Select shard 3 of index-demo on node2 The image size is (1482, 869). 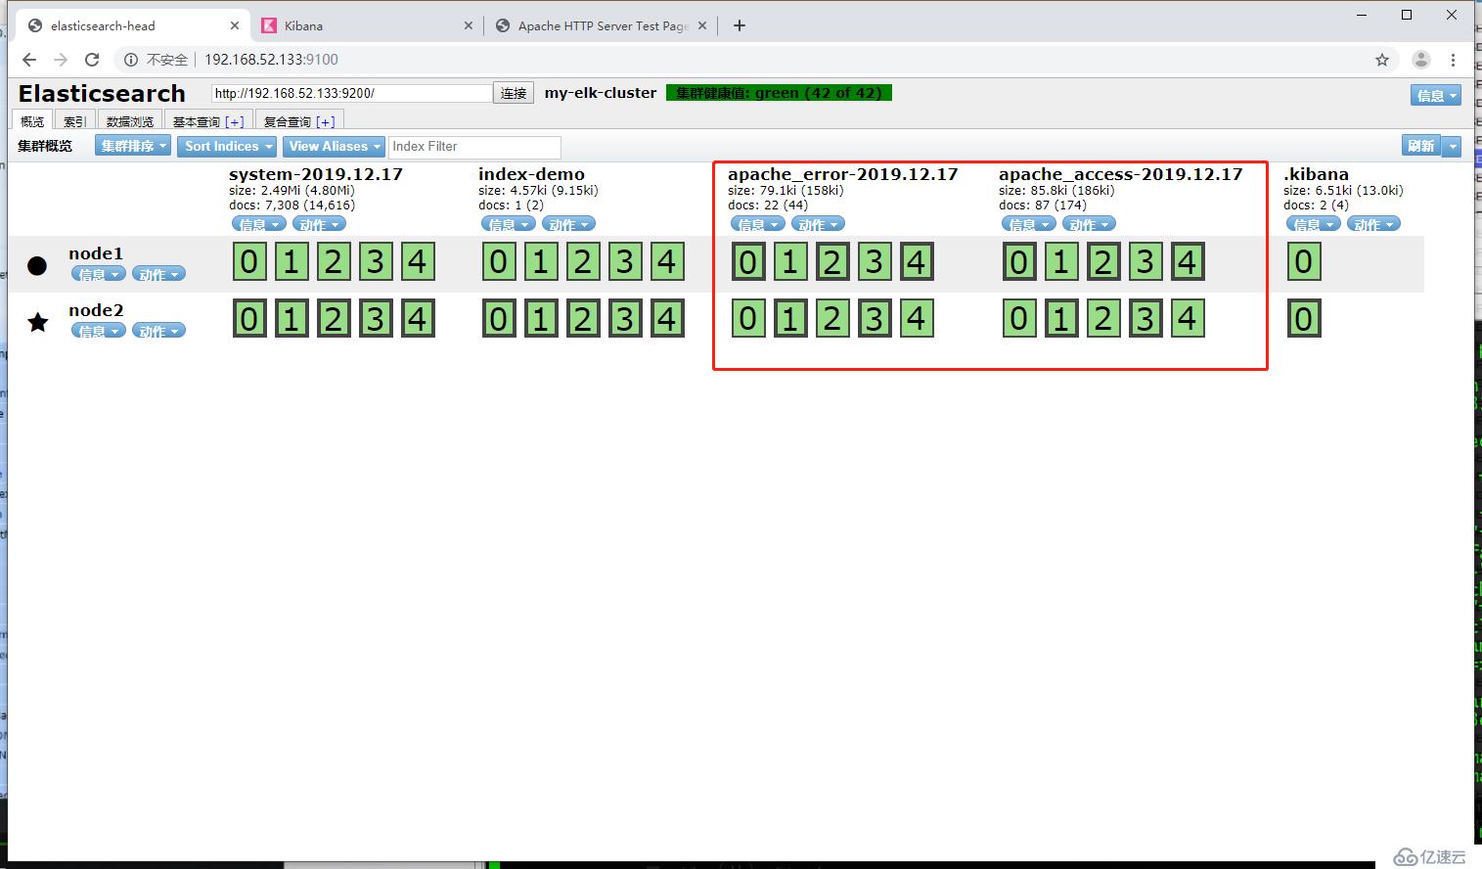(x=625, y=318)
